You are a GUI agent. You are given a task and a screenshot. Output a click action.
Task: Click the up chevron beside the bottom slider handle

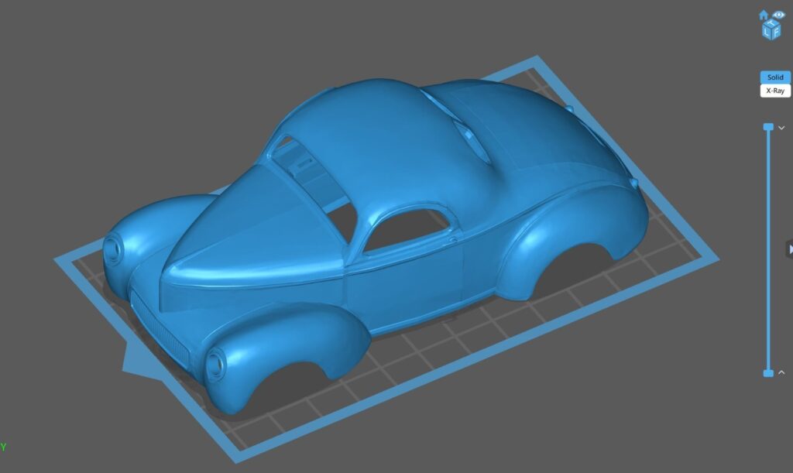point(781,372)
